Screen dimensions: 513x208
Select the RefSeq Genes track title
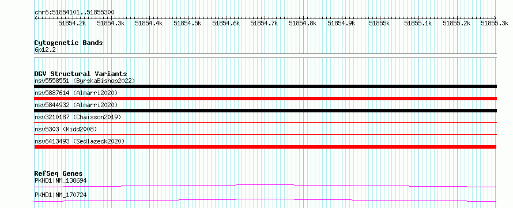59,173
